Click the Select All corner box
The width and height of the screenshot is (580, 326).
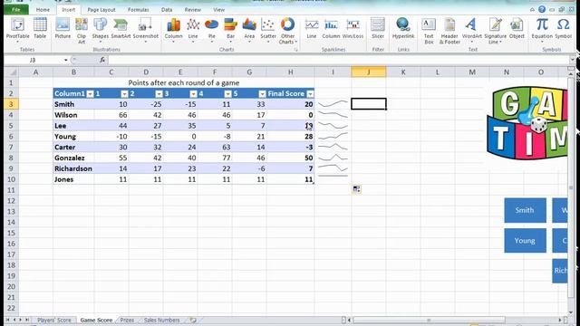pos(11,72)
